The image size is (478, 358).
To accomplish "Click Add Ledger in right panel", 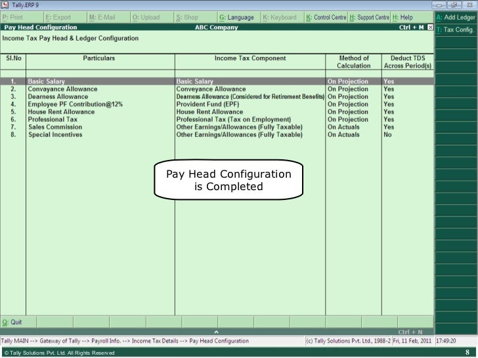I will coord(455,17).
